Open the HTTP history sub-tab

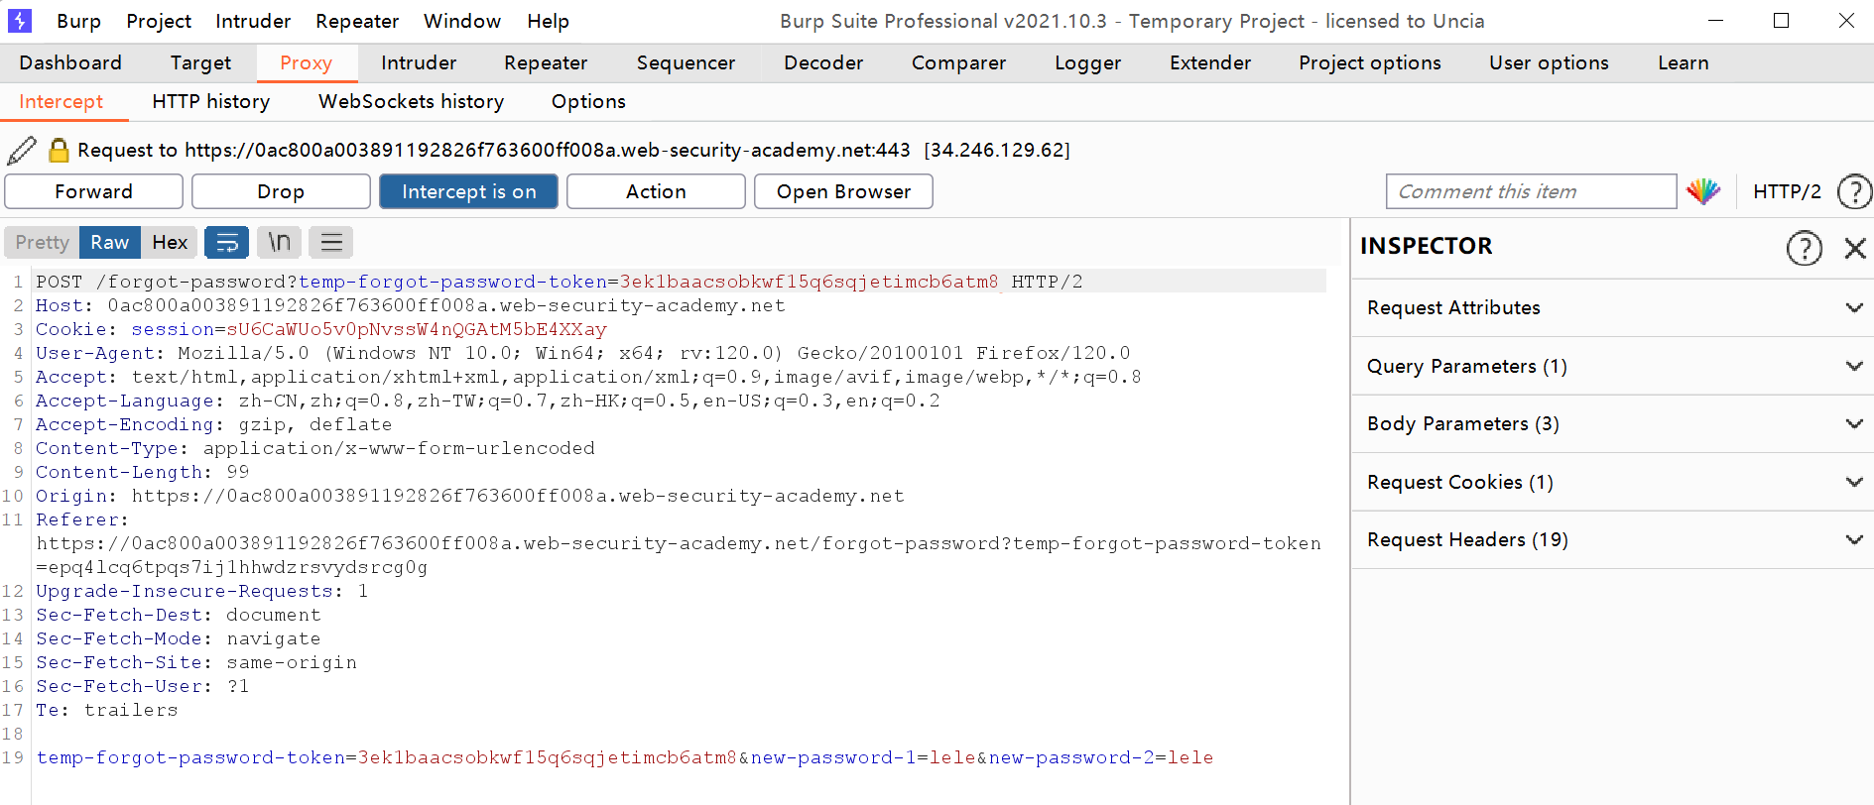210,101
